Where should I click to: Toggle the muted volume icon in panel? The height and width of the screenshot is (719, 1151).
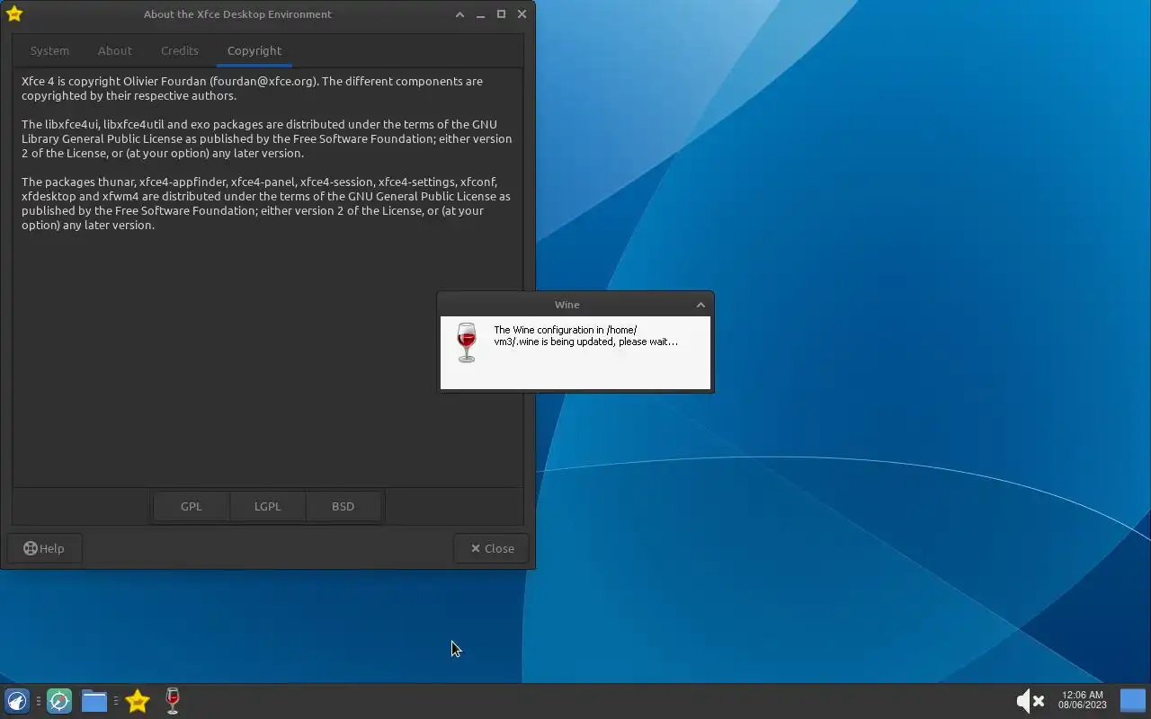point(1031,701)
